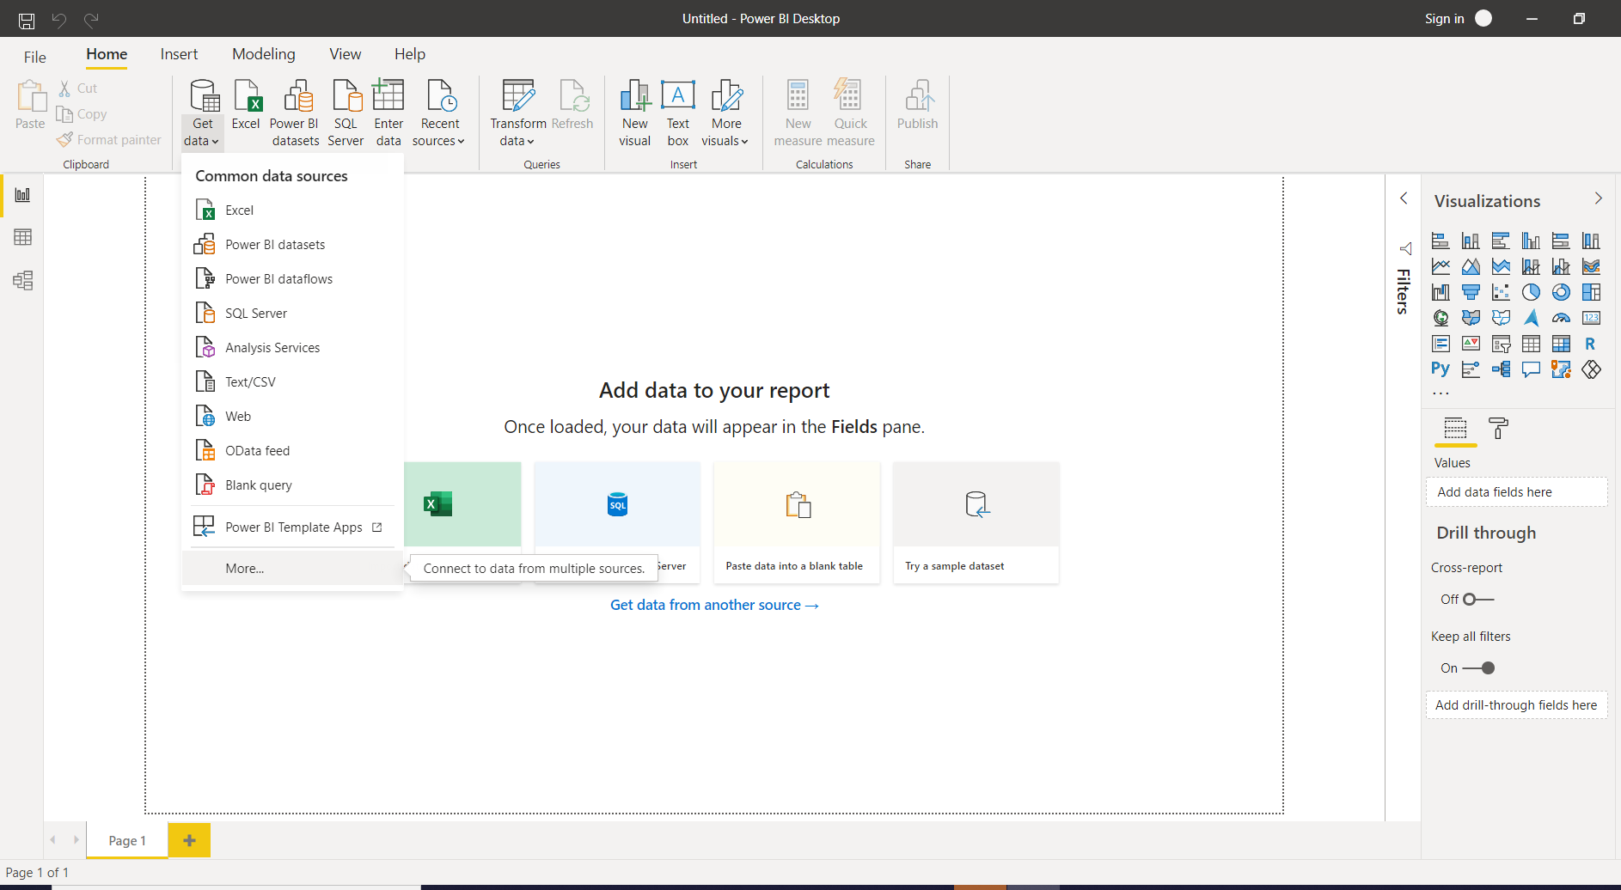
Task: Select Text/CSV from data sources menu
Action: [250, 382]
